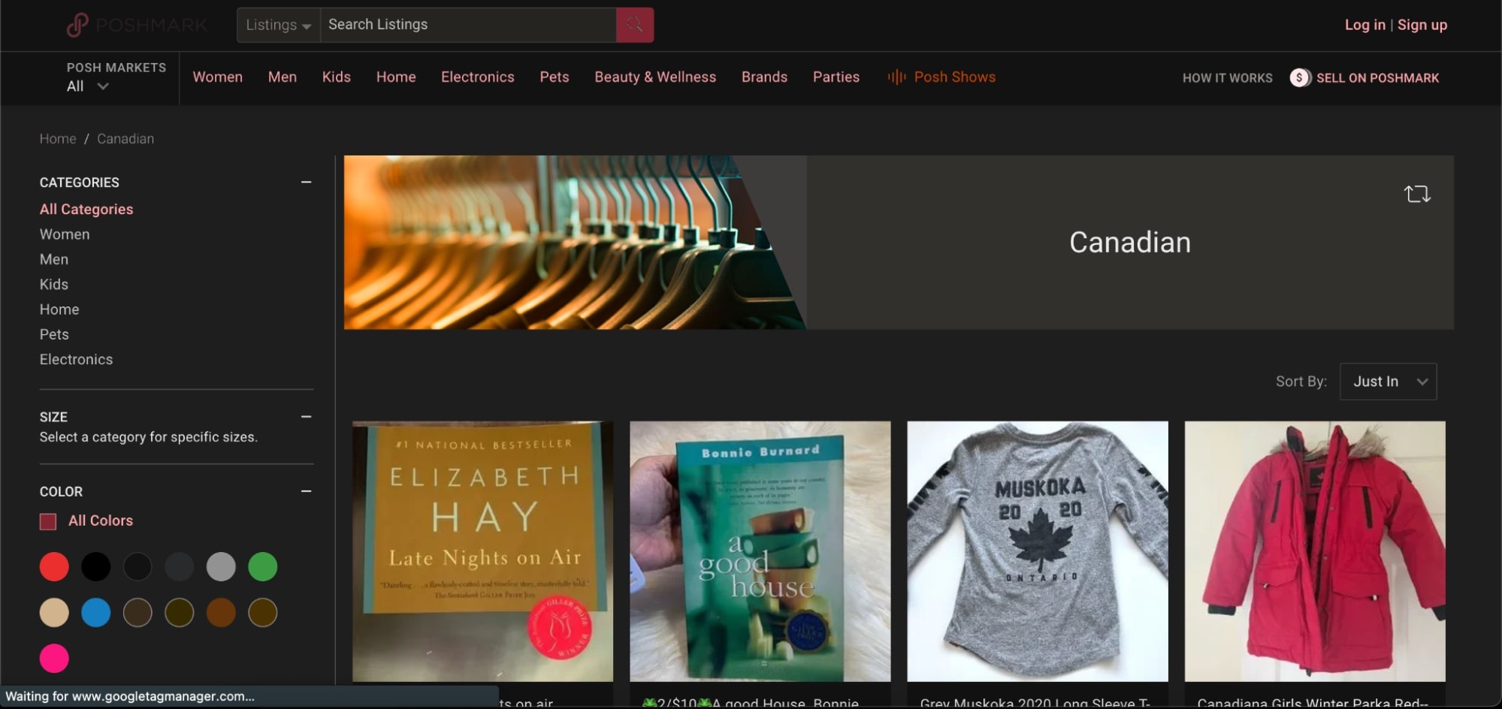Open the Listings search type dropdown
The height and width of the screenshot is (709, 1502).
279,25
